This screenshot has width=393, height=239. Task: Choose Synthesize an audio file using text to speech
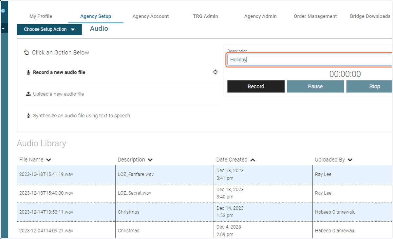[x=82, y=116]
